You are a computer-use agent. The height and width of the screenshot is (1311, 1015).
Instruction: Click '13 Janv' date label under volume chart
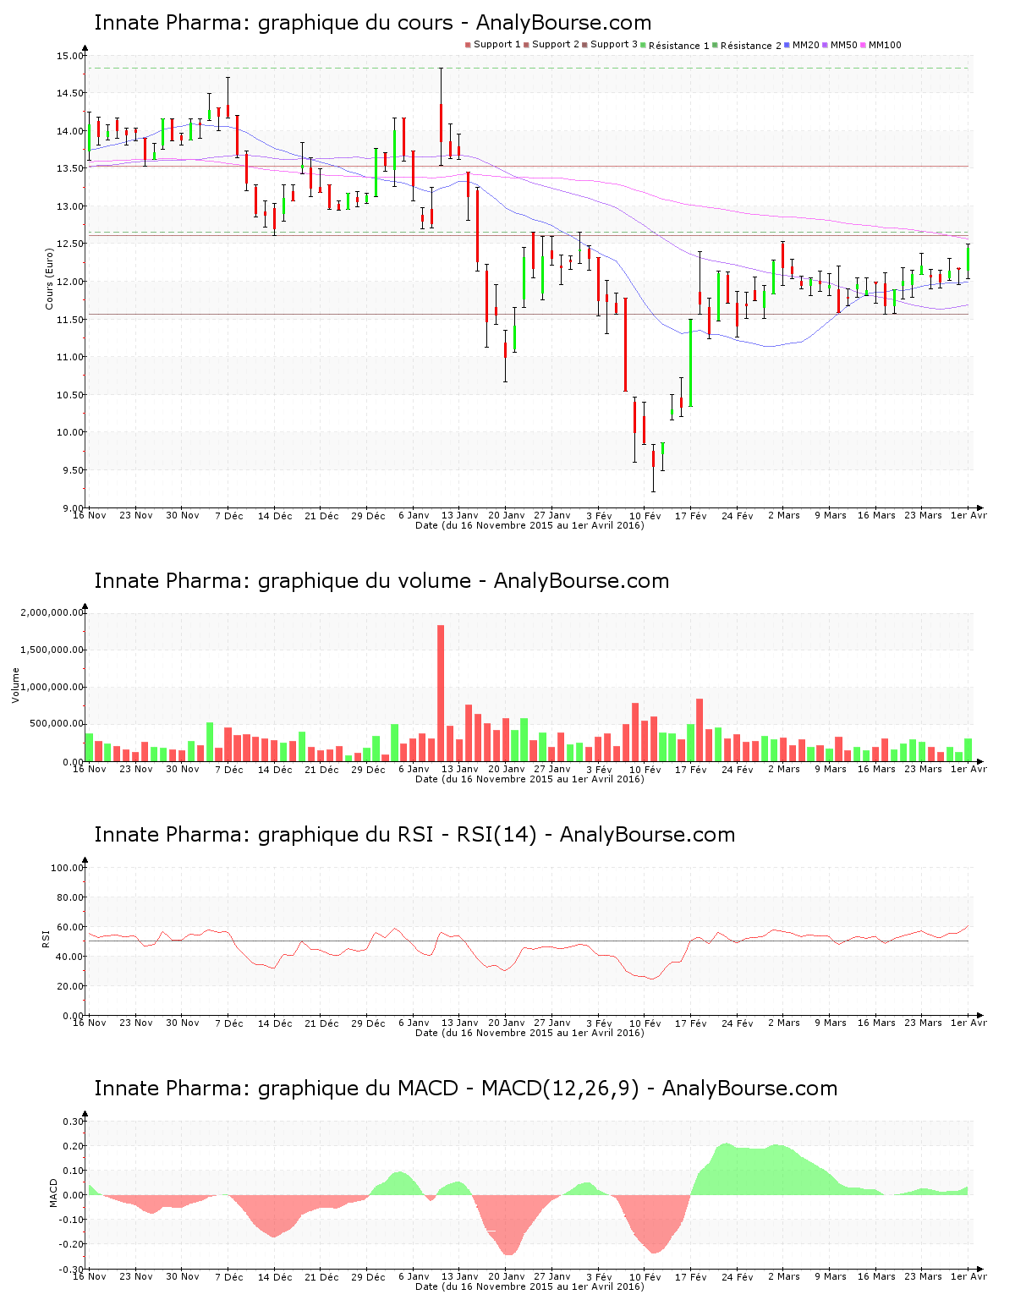coord(459,769)
